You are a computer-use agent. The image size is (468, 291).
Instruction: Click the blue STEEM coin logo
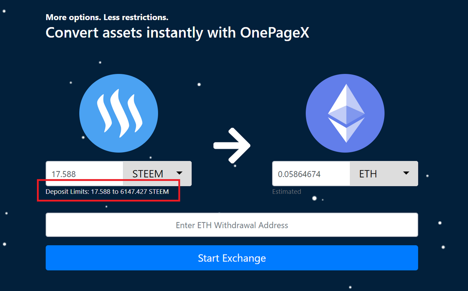119,113
